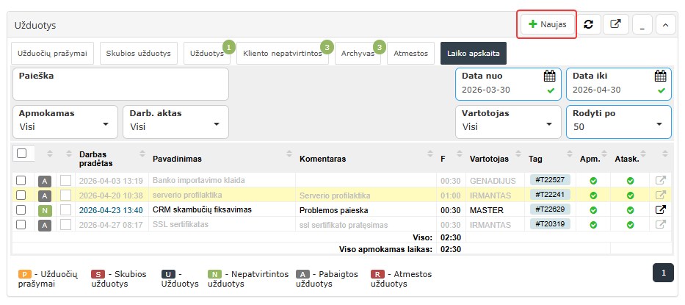Open Kliento nepatvirtintos tab

(x=283, y=54)
